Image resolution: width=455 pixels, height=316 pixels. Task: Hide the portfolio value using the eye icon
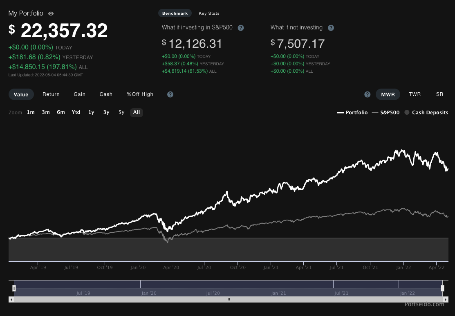pos(50,13)
